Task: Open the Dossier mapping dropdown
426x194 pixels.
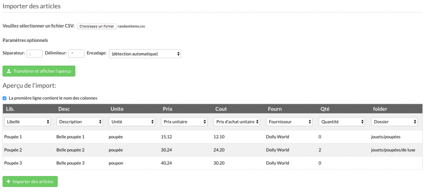Action: 394,122
